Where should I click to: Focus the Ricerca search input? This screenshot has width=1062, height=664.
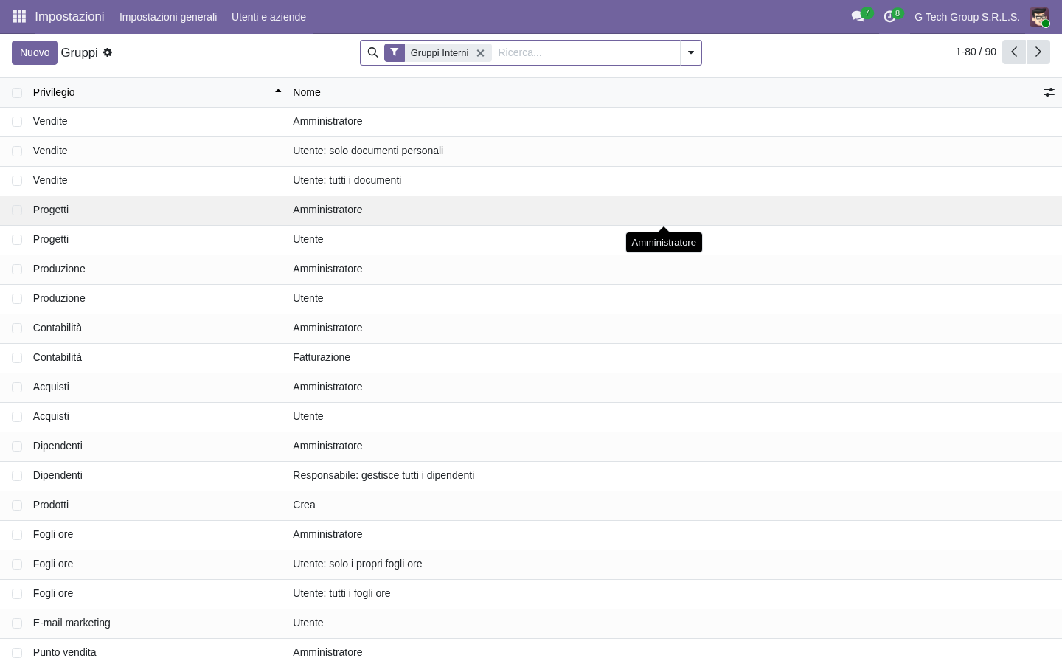586,52
